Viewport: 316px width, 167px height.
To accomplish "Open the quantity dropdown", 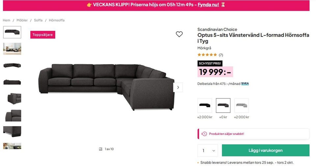I will tap(208, 151).
